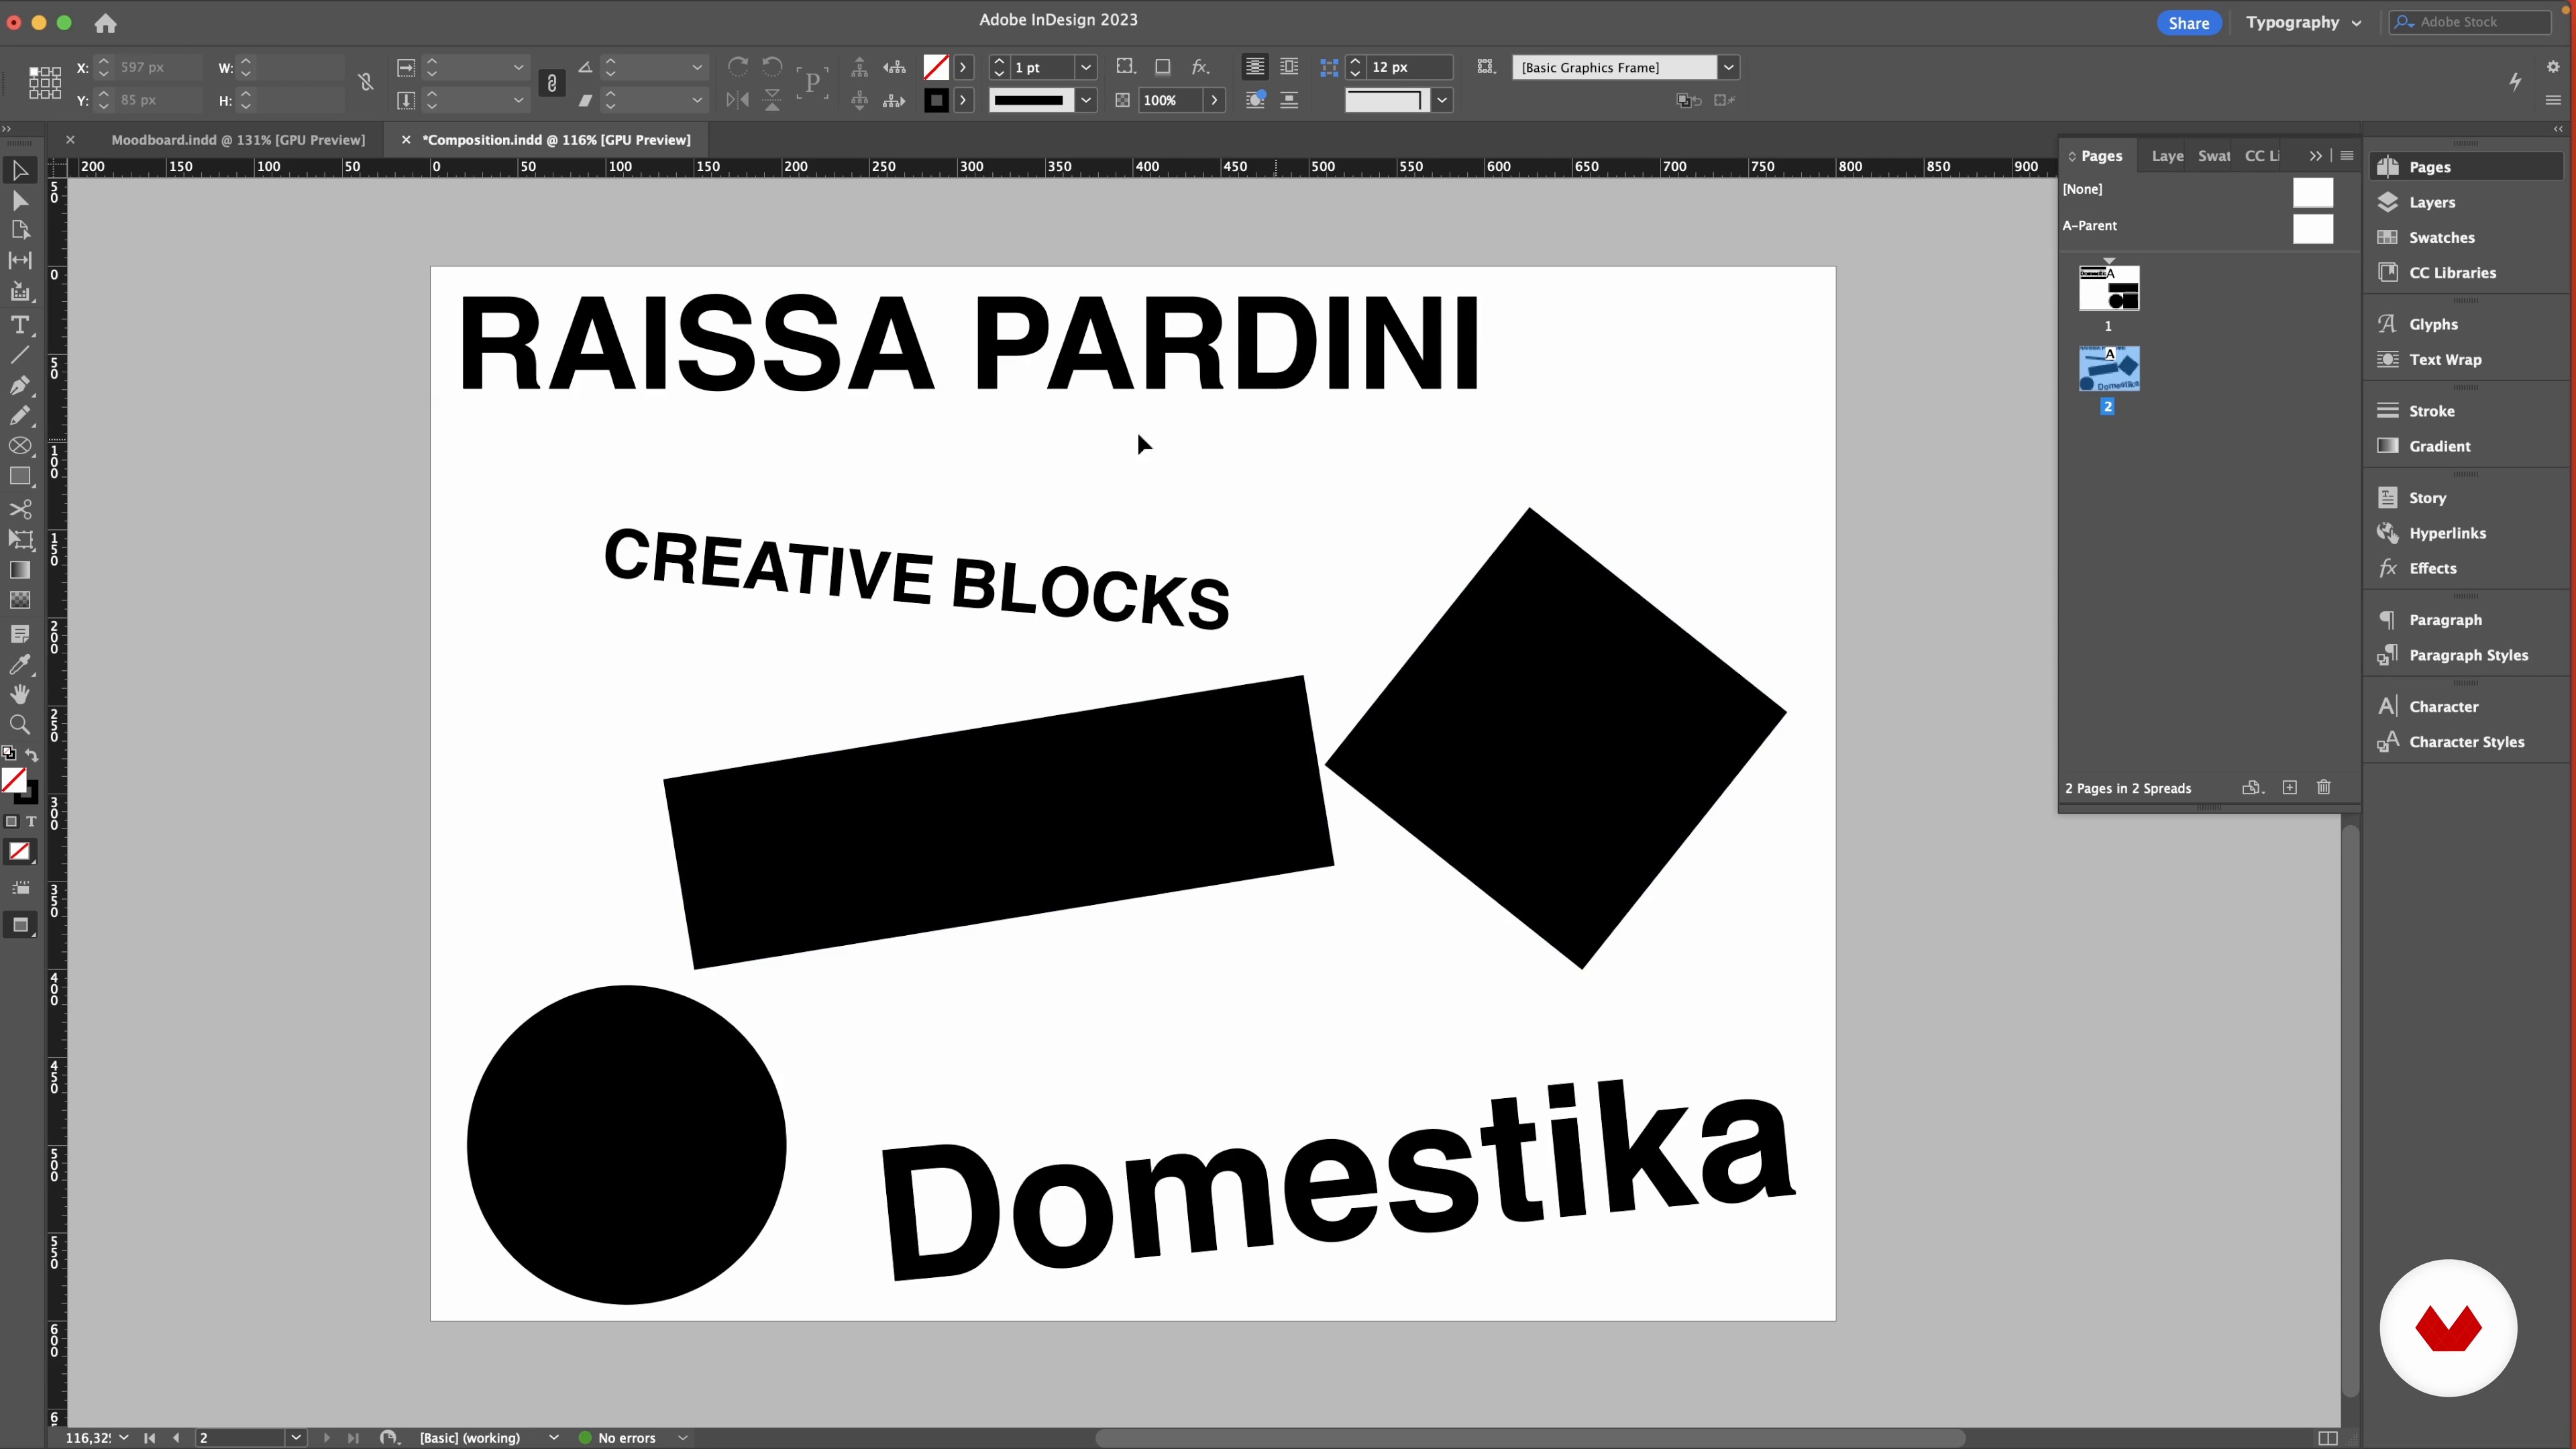Select the top-left reference point

[33, 71]
